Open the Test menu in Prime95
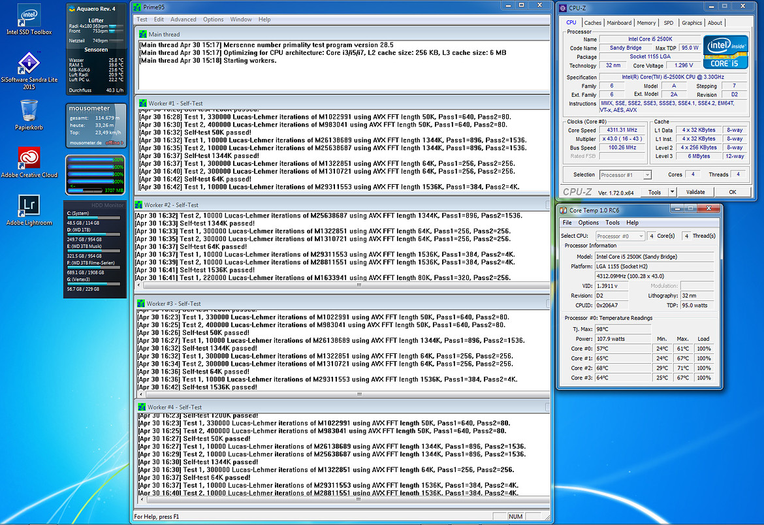 pos(142,20)
